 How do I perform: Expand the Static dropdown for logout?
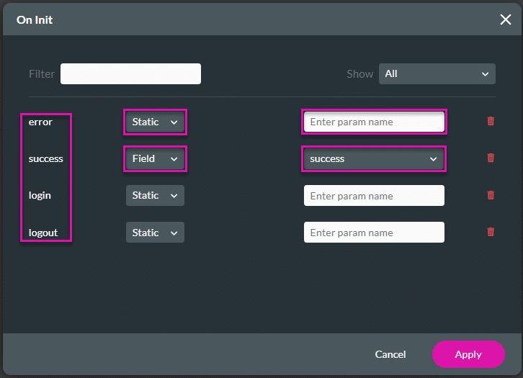(155, 233)
